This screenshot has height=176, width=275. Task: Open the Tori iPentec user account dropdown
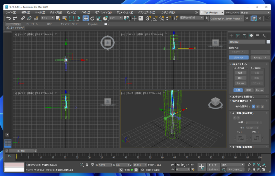212,13
